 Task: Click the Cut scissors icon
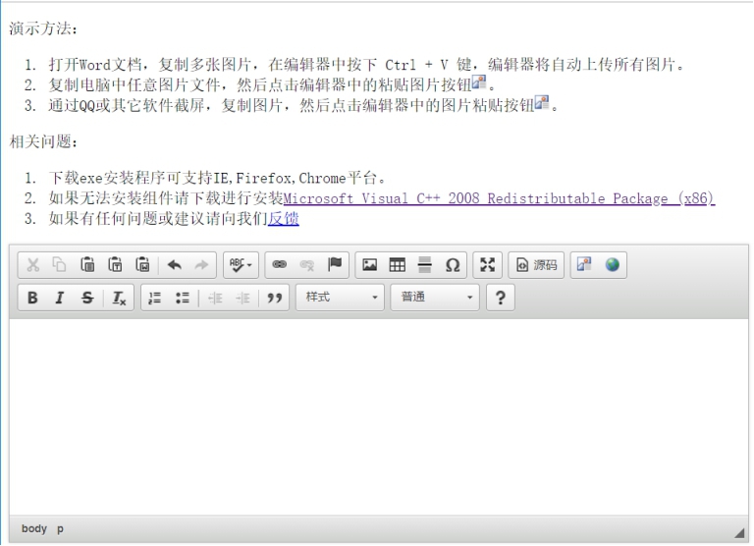point(32,264)
